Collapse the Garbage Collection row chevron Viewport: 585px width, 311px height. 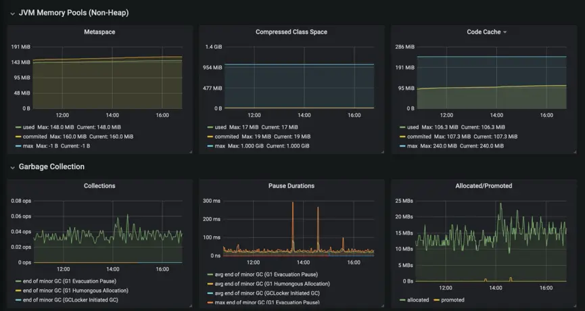pos(13,168)
